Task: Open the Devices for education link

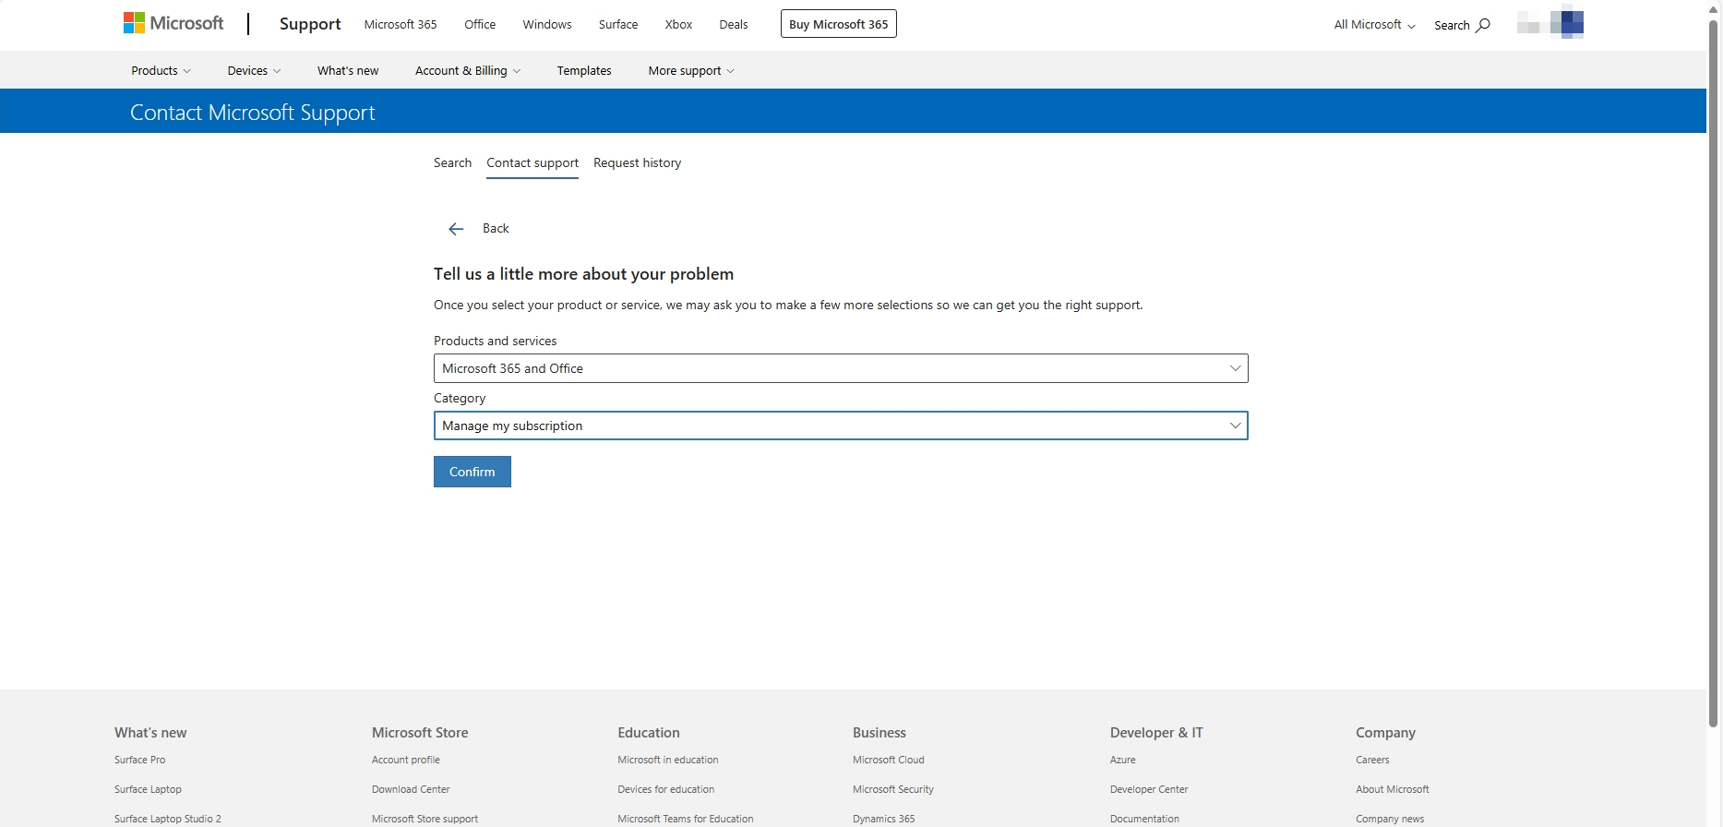Action: pos(666,789)
